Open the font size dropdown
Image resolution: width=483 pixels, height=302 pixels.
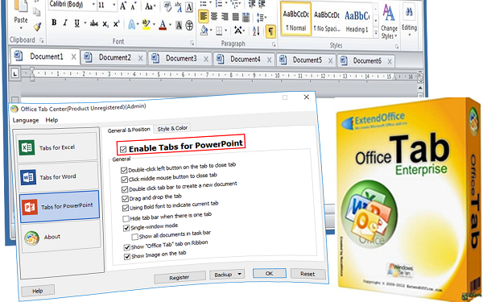pos(114,5)
